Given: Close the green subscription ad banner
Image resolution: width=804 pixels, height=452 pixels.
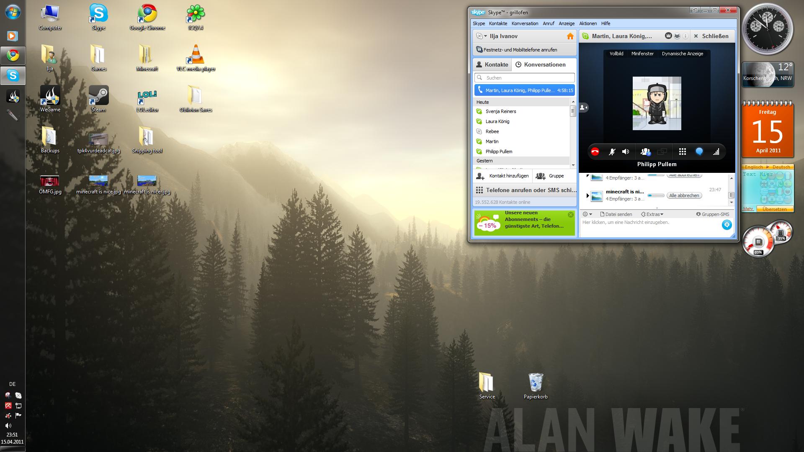Looking at the screenshot, I should point(570,215).
